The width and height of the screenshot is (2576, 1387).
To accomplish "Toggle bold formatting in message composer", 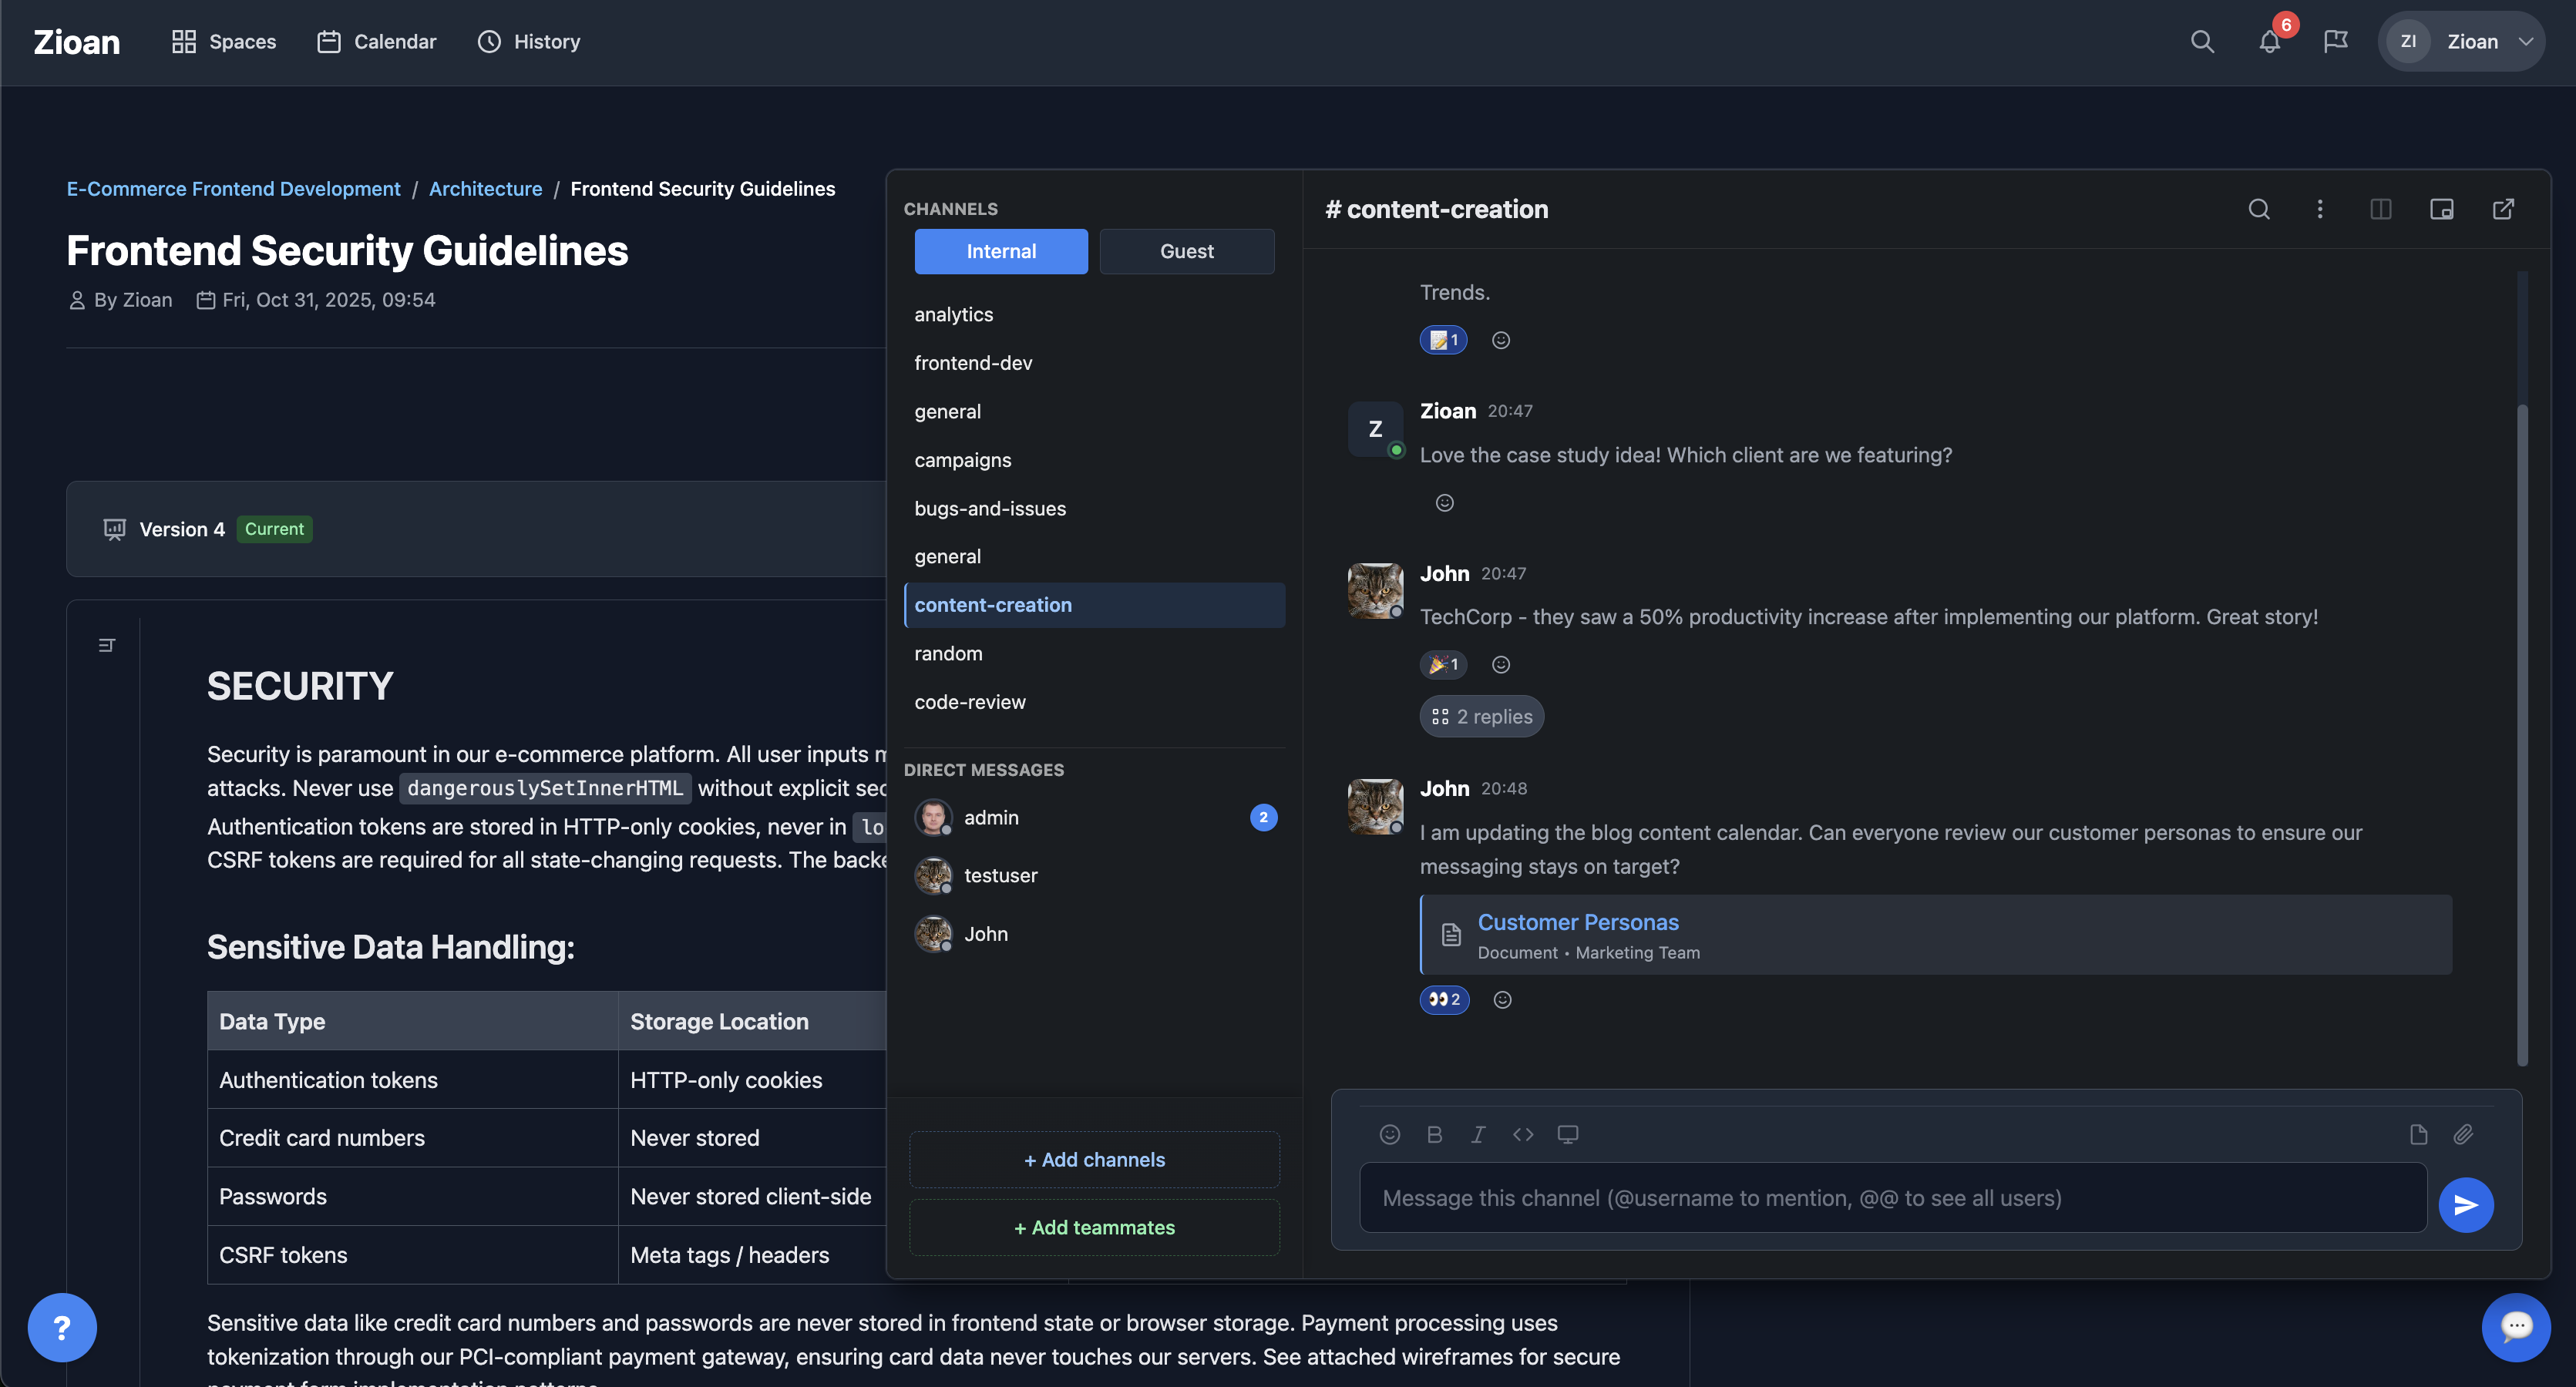I will point(1434,1134).
